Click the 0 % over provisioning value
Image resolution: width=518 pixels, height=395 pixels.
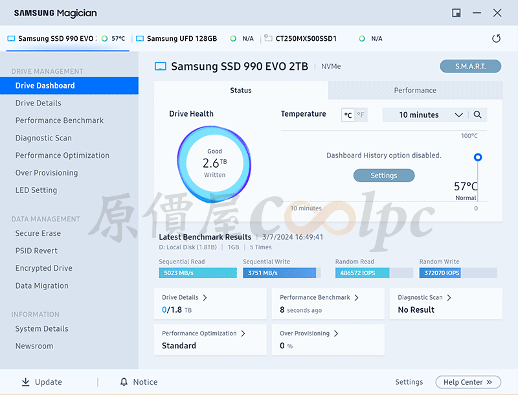286,346
